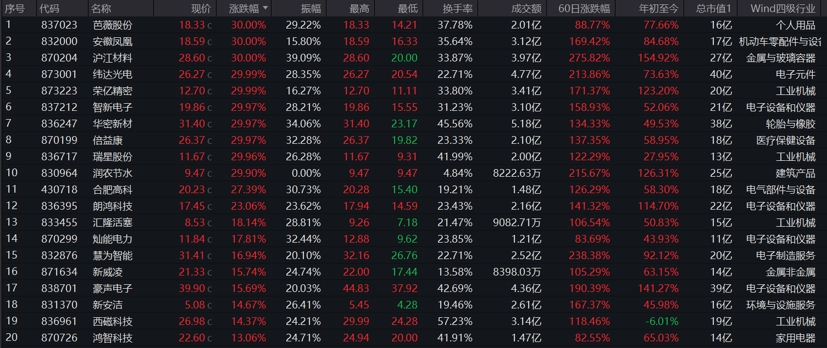Click stock code 870726
This screenshot has width=827, height=348.
pyautogui.click(x=59, y=338)
